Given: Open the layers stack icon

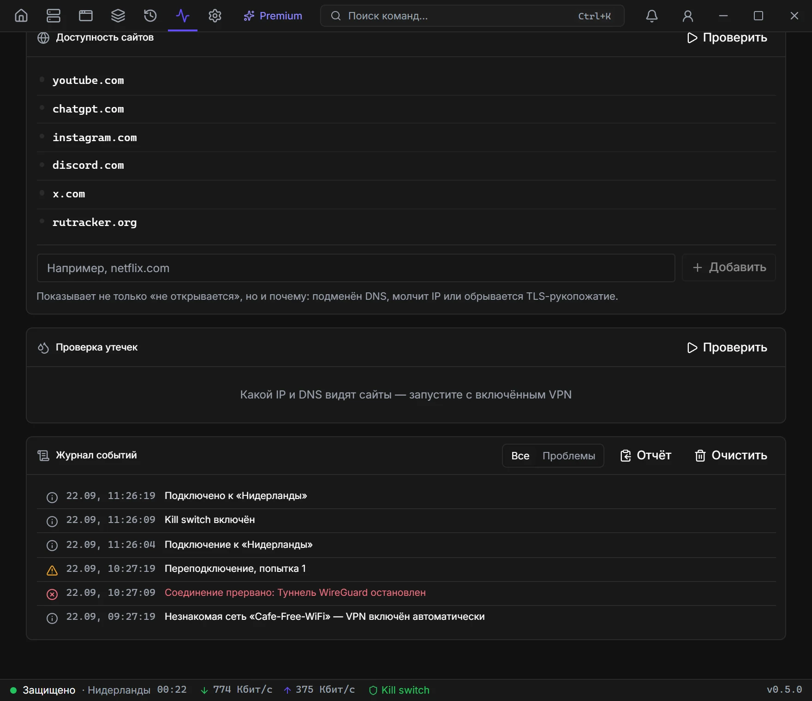Looking at the screenshot, I should pyautogui.click(x=118, y=16).
